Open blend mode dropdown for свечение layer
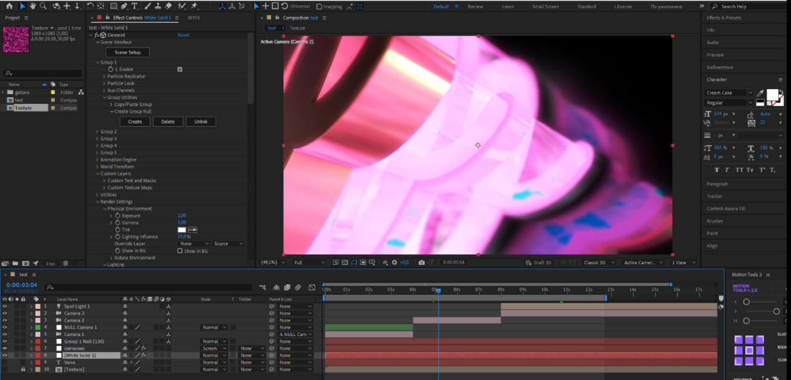Screen dimensions: 791x380 (214, 349)
